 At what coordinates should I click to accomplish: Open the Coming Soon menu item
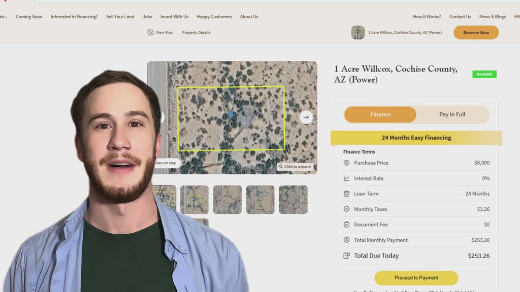pos(29,17)
